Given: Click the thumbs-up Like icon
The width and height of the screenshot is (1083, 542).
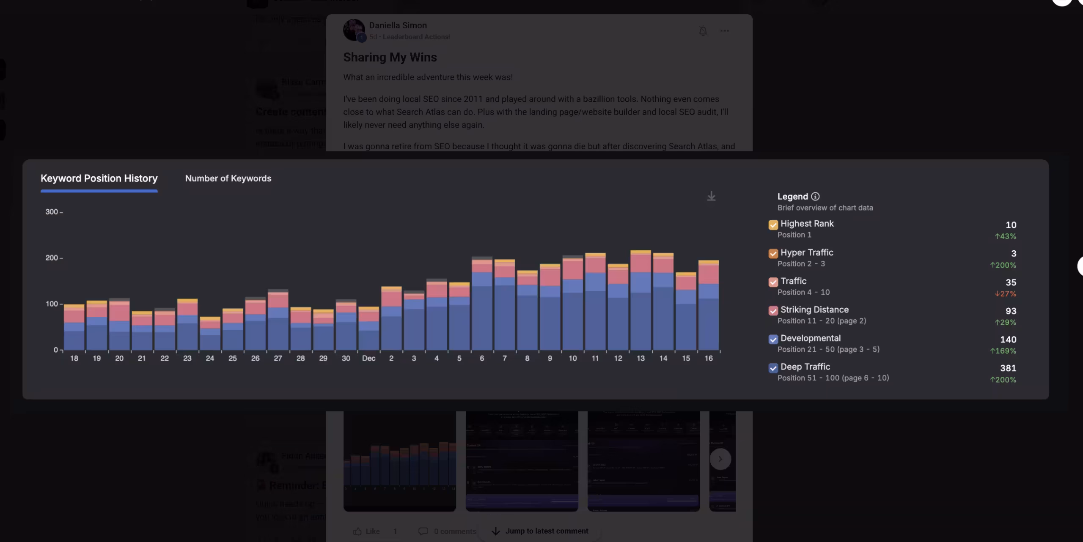Looking at the screenshot, I should tap(357, 531).
